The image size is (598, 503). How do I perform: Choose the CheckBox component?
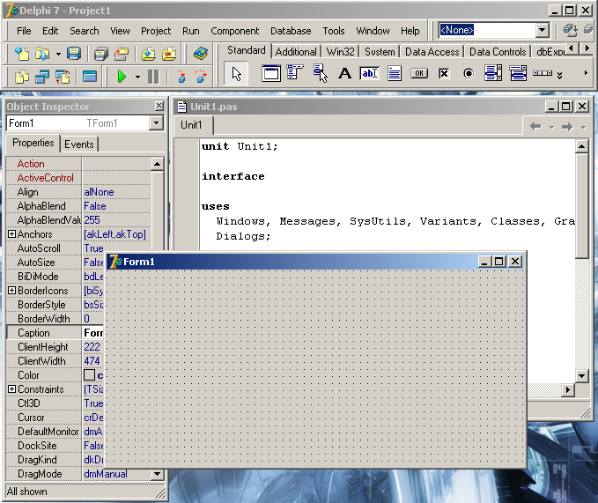[444, 73]
